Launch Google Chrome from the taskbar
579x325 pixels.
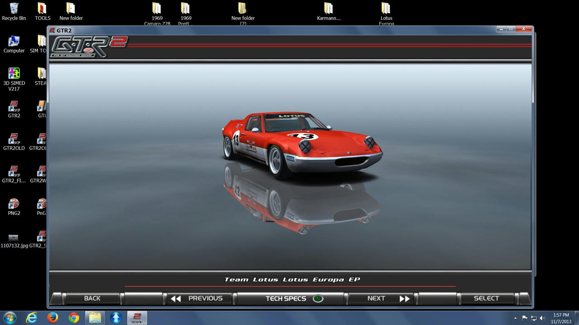click(74, 318)
